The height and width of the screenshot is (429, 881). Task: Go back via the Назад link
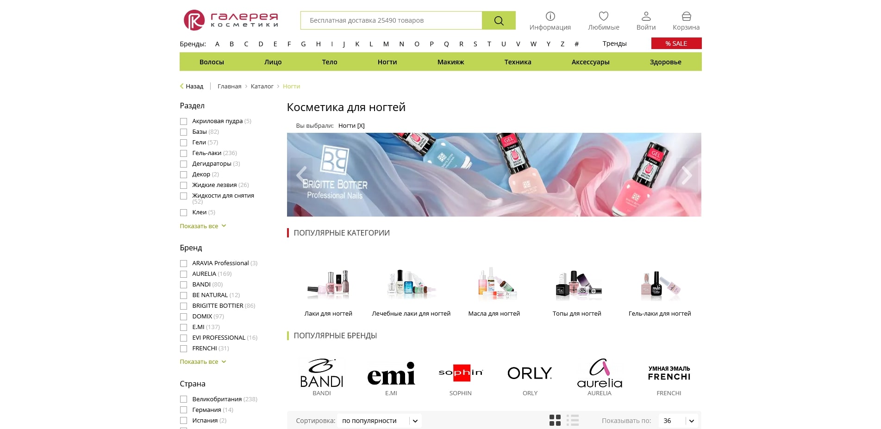click(x=192, y=86)
